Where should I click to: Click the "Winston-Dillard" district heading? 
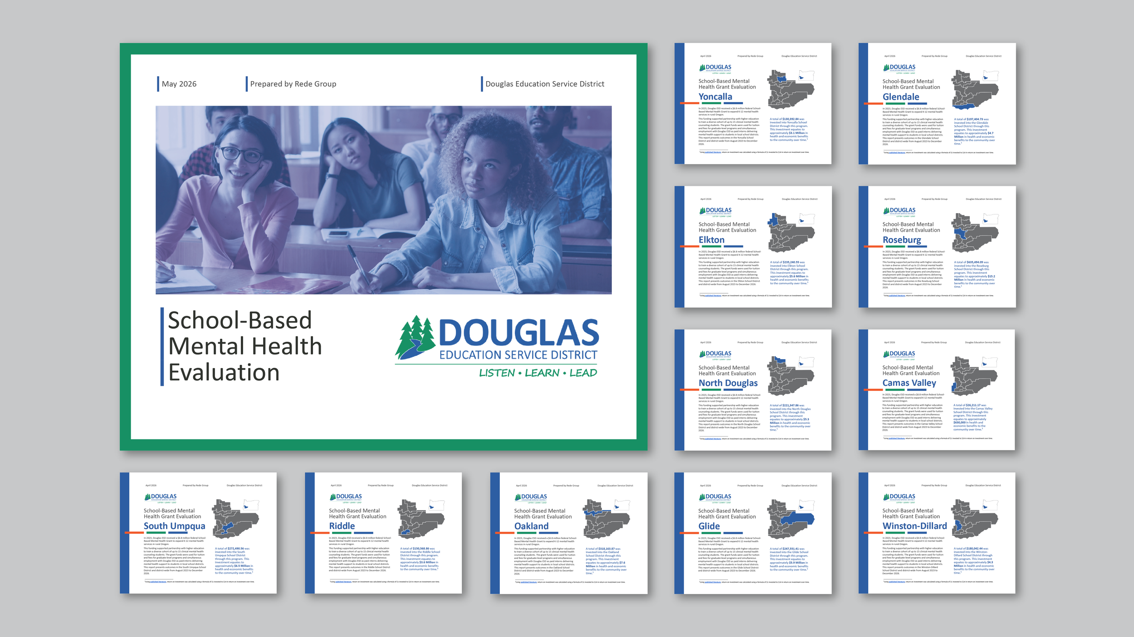pyautogui.click(x=914, y=526)
